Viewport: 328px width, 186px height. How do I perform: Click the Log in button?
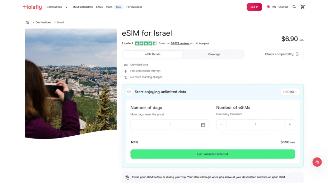[x=254, y=6]
